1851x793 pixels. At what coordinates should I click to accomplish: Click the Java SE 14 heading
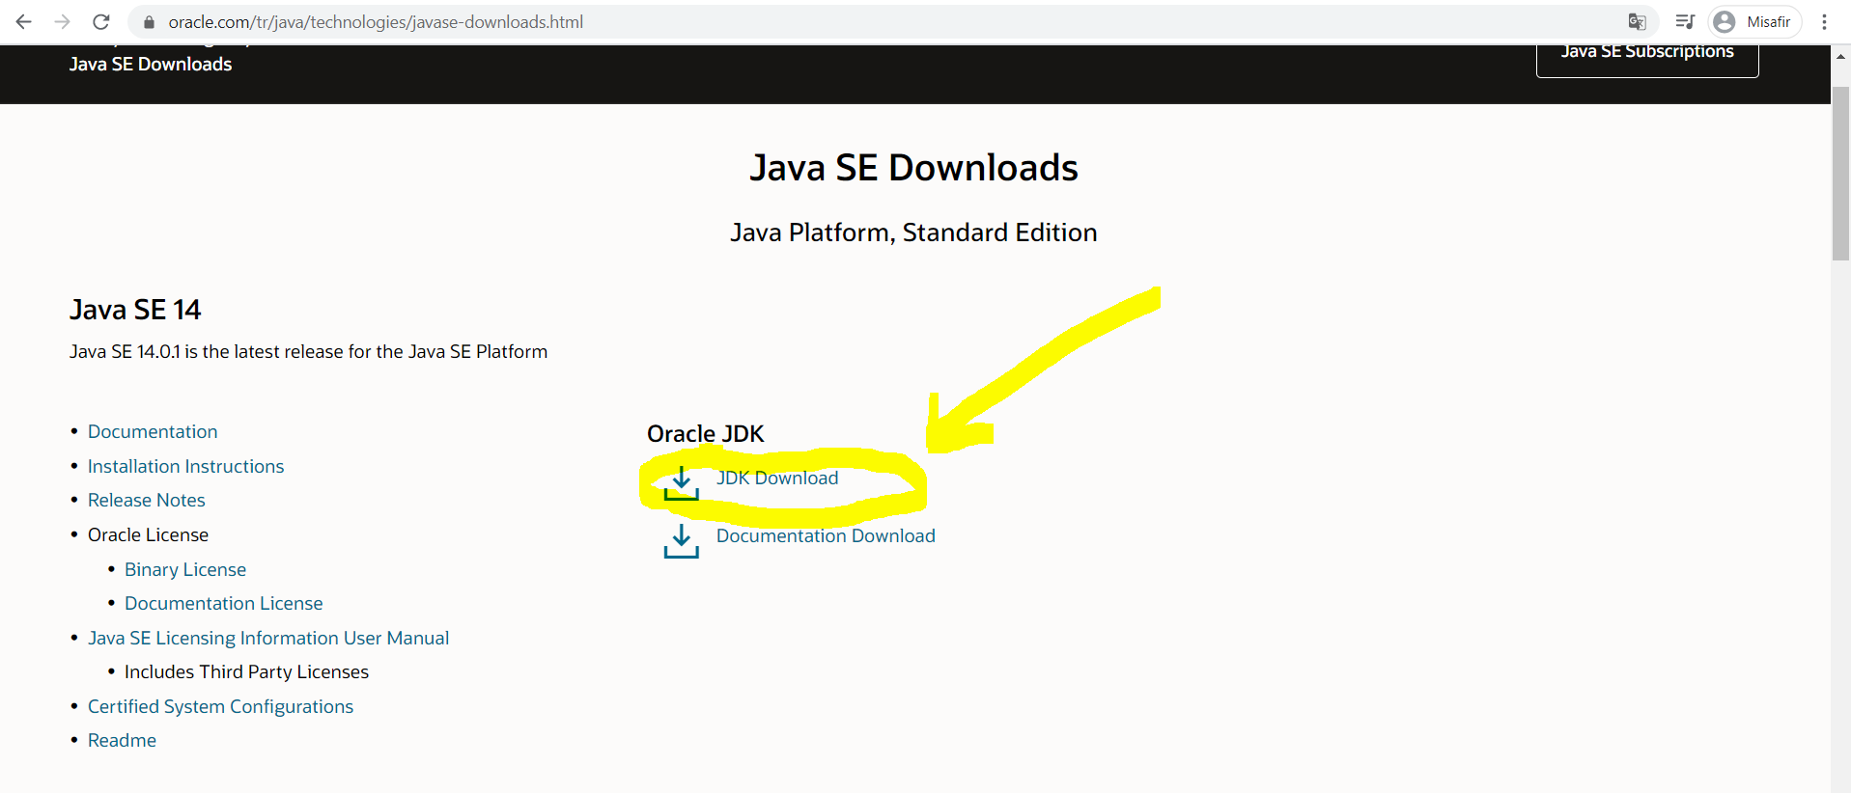click(x=135, y=310)
